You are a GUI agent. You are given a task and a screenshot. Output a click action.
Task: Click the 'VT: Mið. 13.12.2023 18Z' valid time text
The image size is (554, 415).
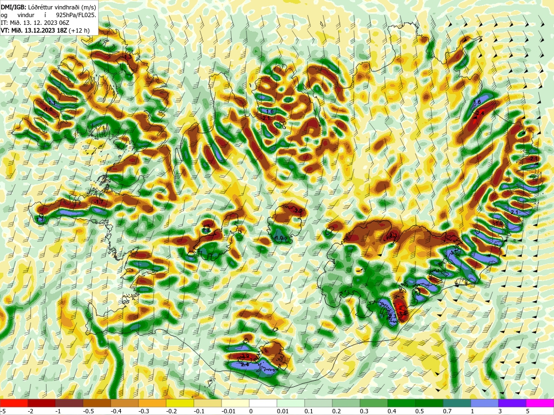pyautogui.click(x=34, y=30)
